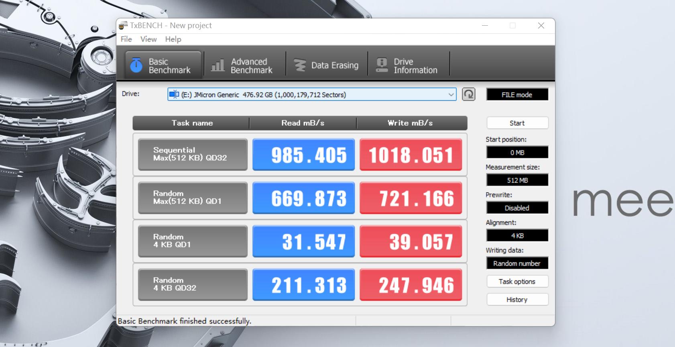Minimize the TxBENCH window
675x347 pixels.
pos(485,26)
